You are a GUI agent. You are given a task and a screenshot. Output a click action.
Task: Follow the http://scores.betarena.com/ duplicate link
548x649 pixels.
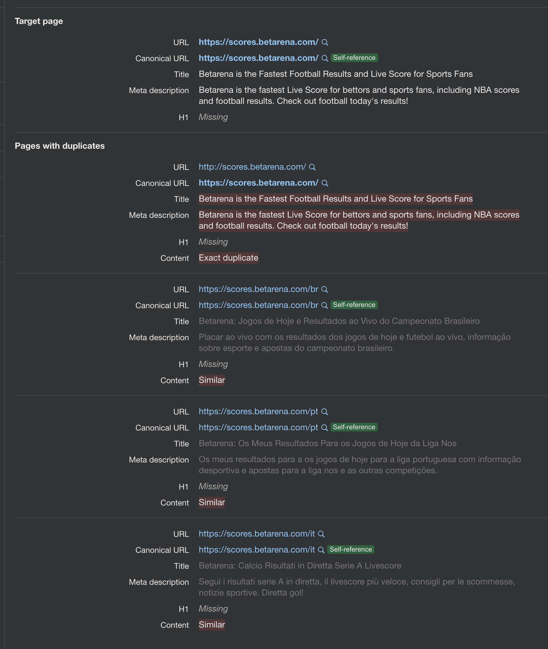(x=252, y=167)
